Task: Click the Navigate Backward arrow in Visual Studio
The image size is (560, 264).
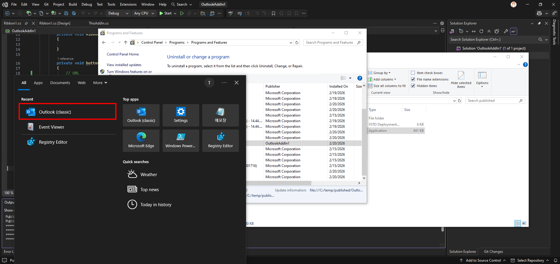Action: (7, 13)
